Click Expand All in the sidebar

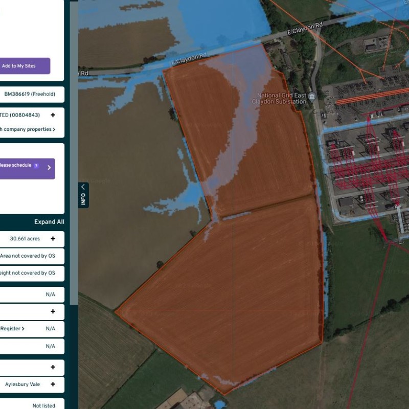tap(49, 222)
